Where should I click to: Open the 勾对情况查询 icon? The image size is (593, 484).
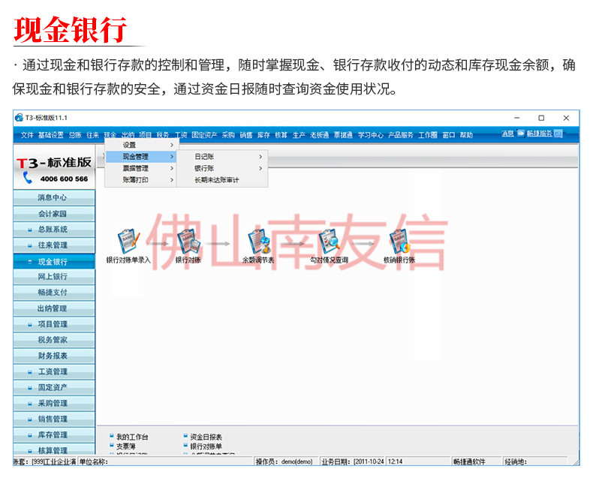(x=329, y=242)
